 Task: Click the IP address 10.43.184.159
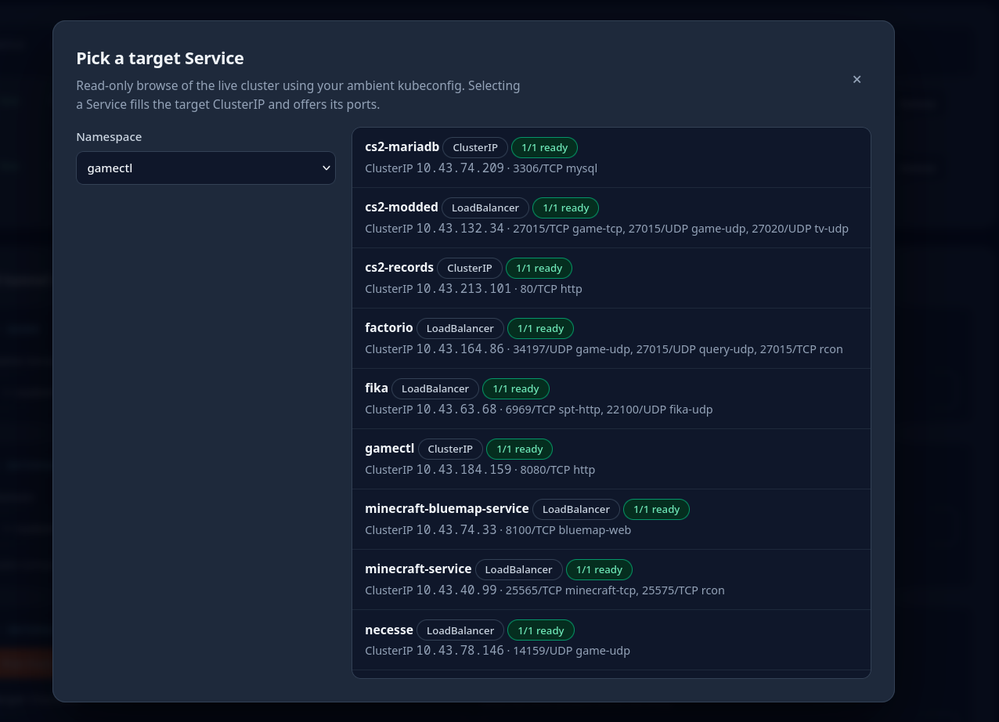[463, 469]
